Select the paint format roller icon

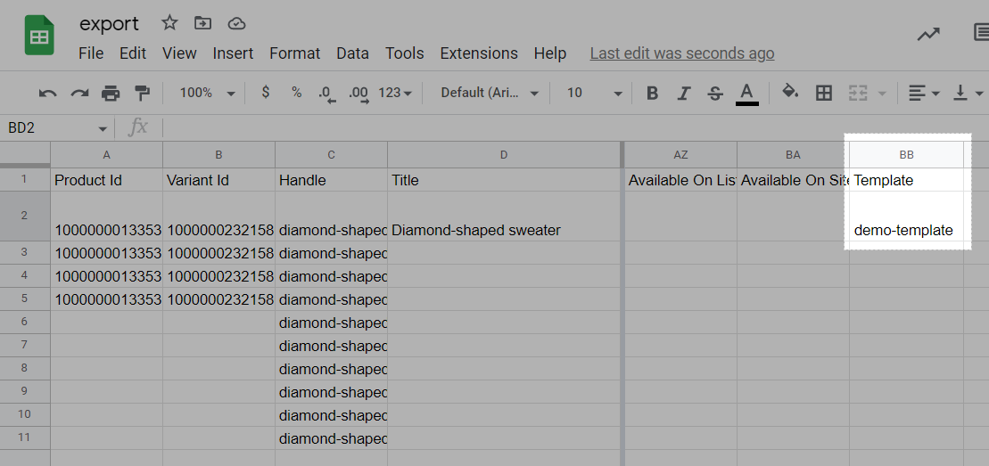click(x=143, y=94)
